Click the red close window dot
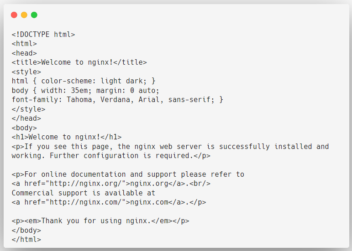352x251 pixels. [x=14, y=15]
